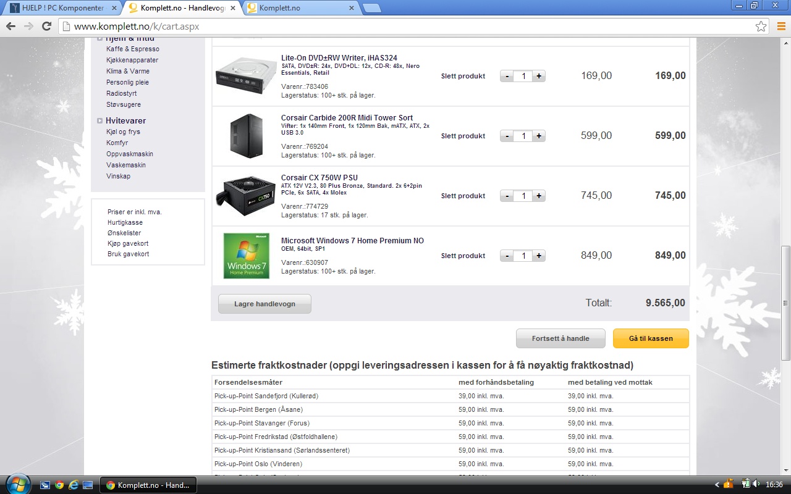791x494 pixels.
Task: Open the Hurtigkasse link
Action: [125, 222]
